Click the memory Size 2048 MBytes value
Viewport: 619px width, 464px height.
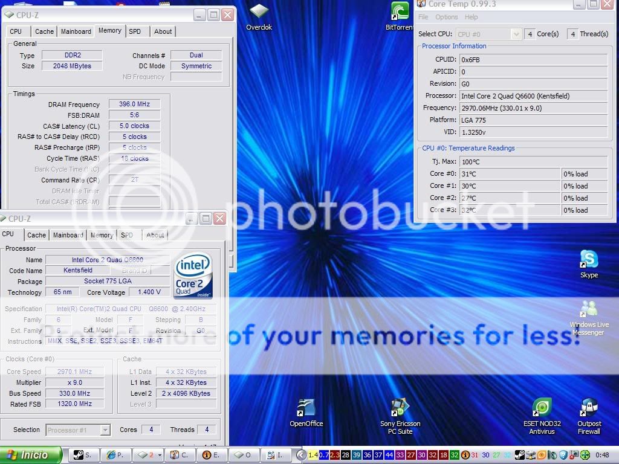(x=73, y=66)
